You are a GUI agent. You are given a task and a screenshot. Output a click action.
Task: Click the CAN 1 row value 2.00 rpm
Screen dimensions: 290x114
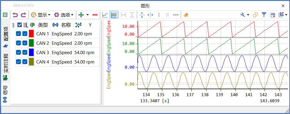83,34
